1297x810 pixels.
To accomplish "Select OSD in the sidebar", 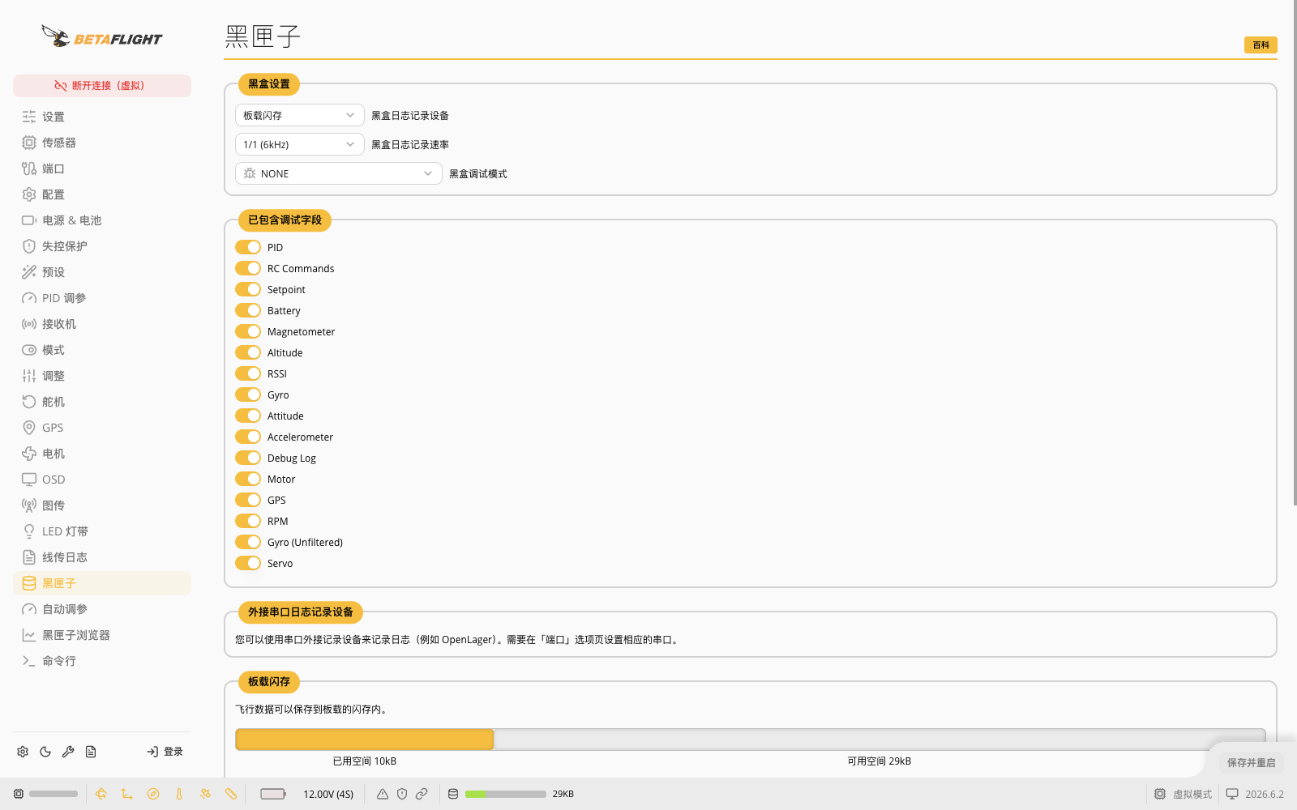I will (x=102, y=480).
